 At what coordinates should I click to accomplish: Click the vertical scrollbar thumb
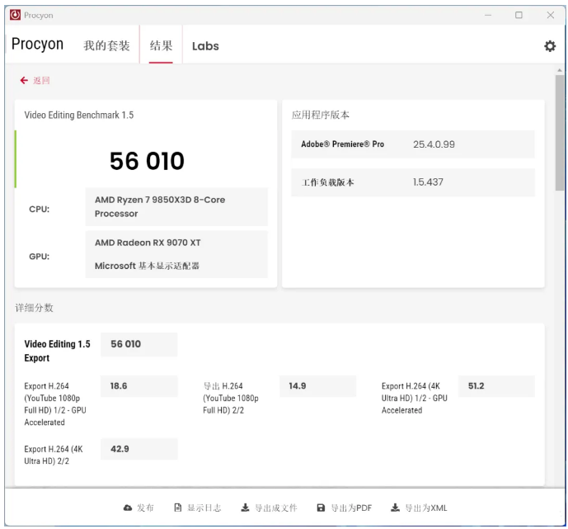tap(560, 132)
